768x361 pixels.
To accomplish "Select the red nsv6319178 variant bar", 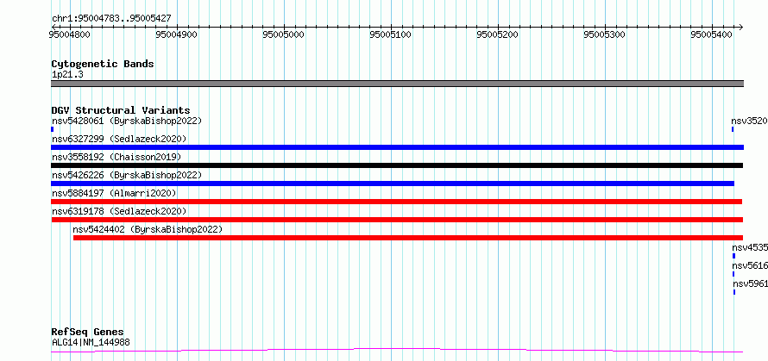I will click(397, 220).
